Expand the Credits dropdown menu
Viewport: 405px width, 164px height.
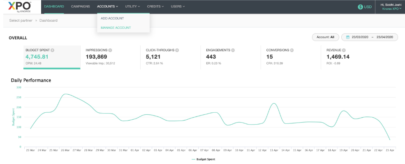(x=155, y=7)
